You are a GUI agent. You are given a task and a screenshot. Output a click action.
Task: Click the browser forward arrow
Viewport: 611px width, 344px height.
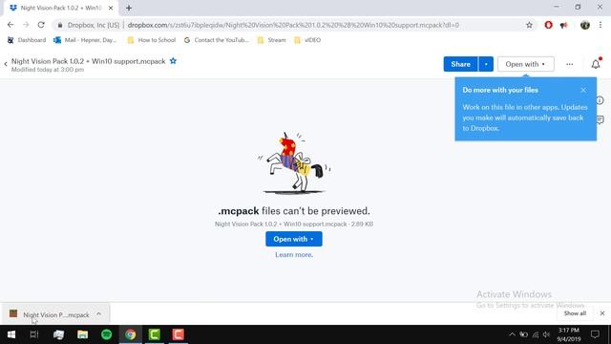coord(26,25)
